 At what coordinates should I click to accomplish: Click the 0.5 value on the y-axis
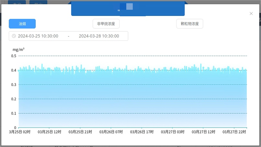coord(14,56)
